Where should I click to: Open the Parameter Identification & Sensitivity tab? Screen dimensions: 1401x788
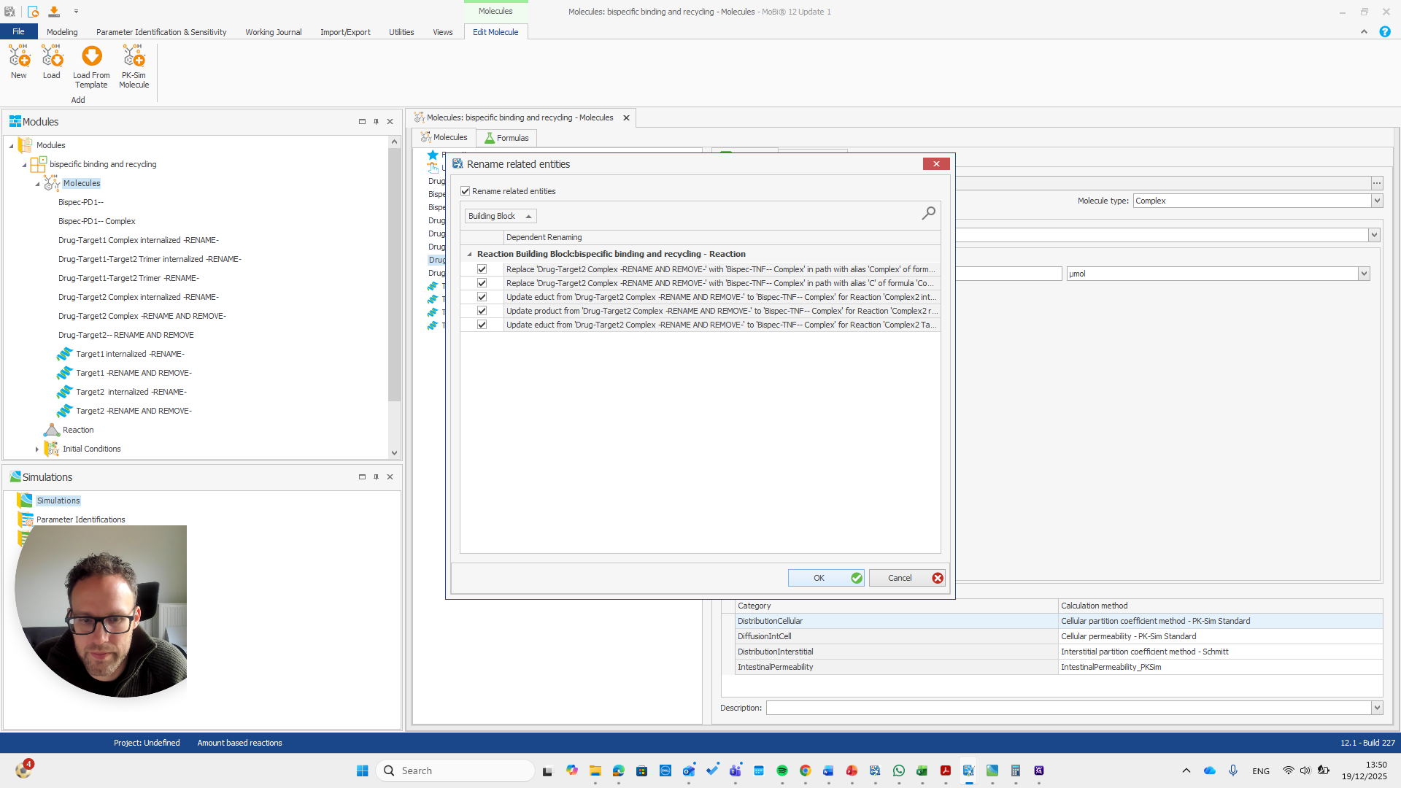click(x=161, y=32)
